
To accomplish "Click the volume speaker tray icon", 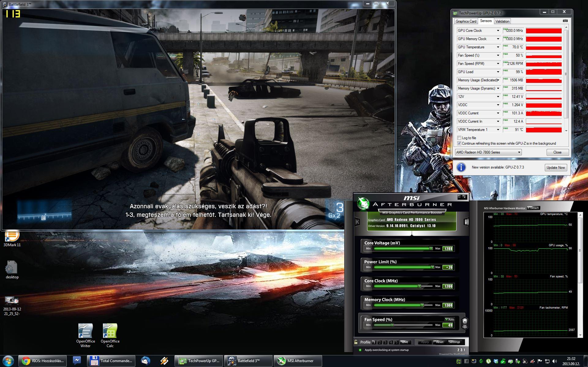I will coord(555,361).
